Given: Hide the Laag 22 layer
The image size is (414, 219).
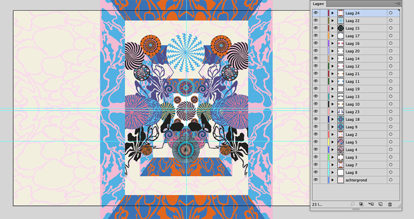Looking at the screenshot, I should tap(315, 21).
